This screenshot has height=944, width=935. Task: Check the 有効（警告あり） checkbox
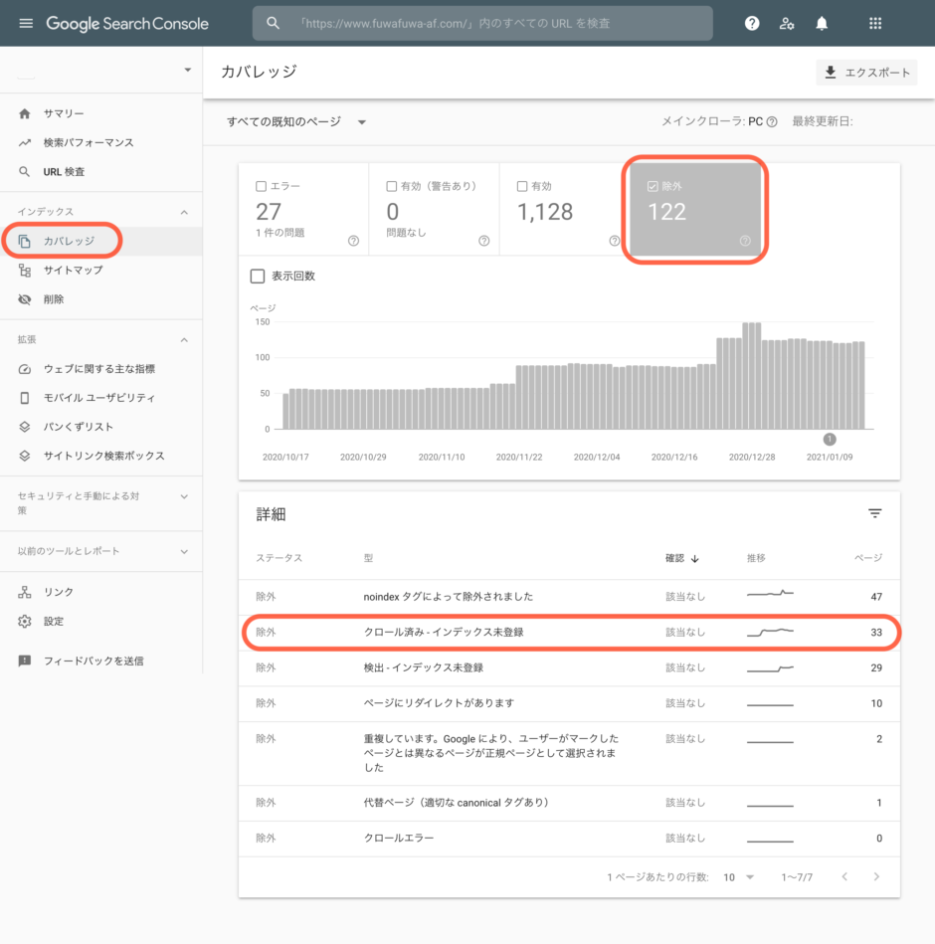click(391, 186)
